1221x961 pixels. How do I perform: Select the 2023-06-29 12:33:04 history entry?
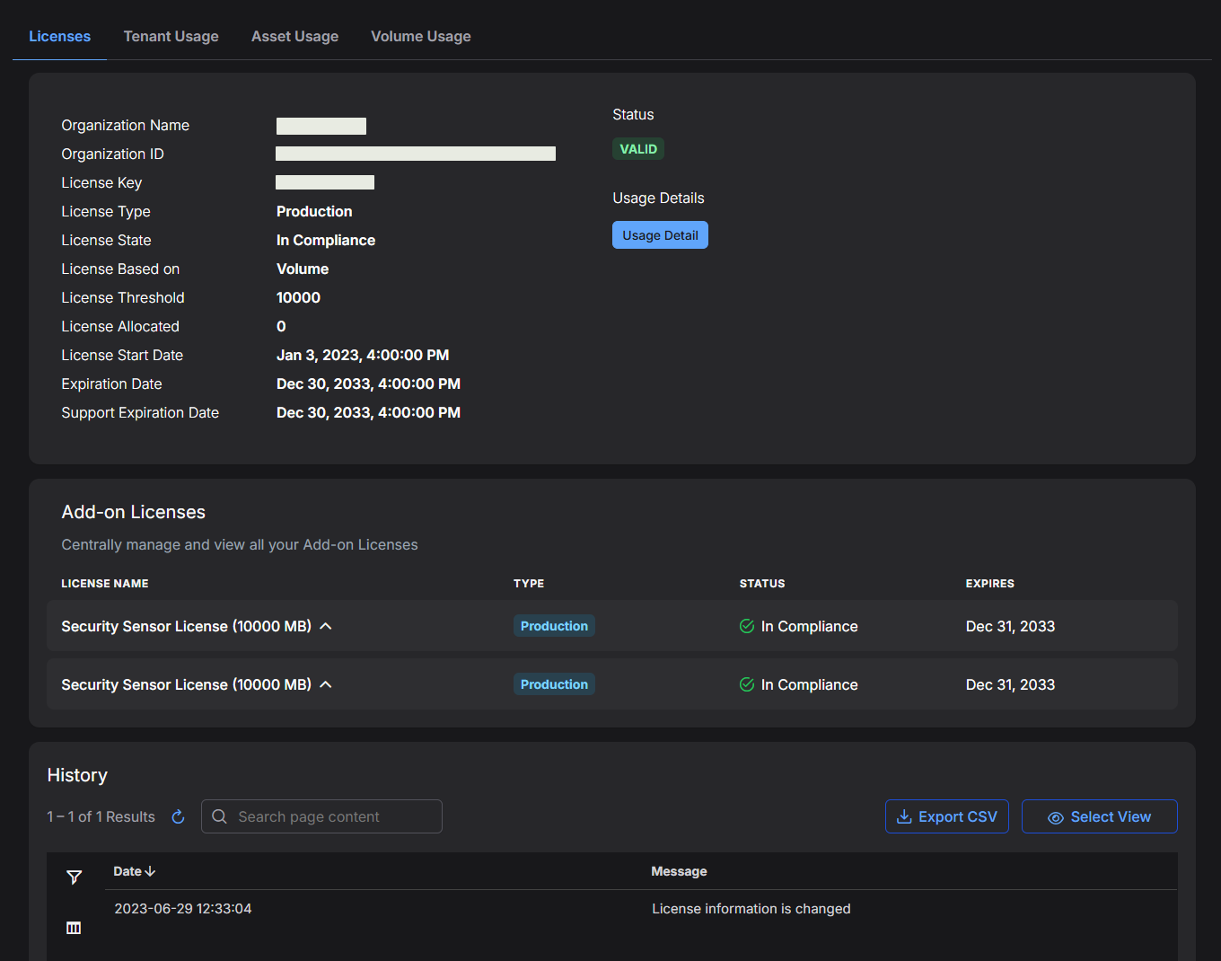183,909
